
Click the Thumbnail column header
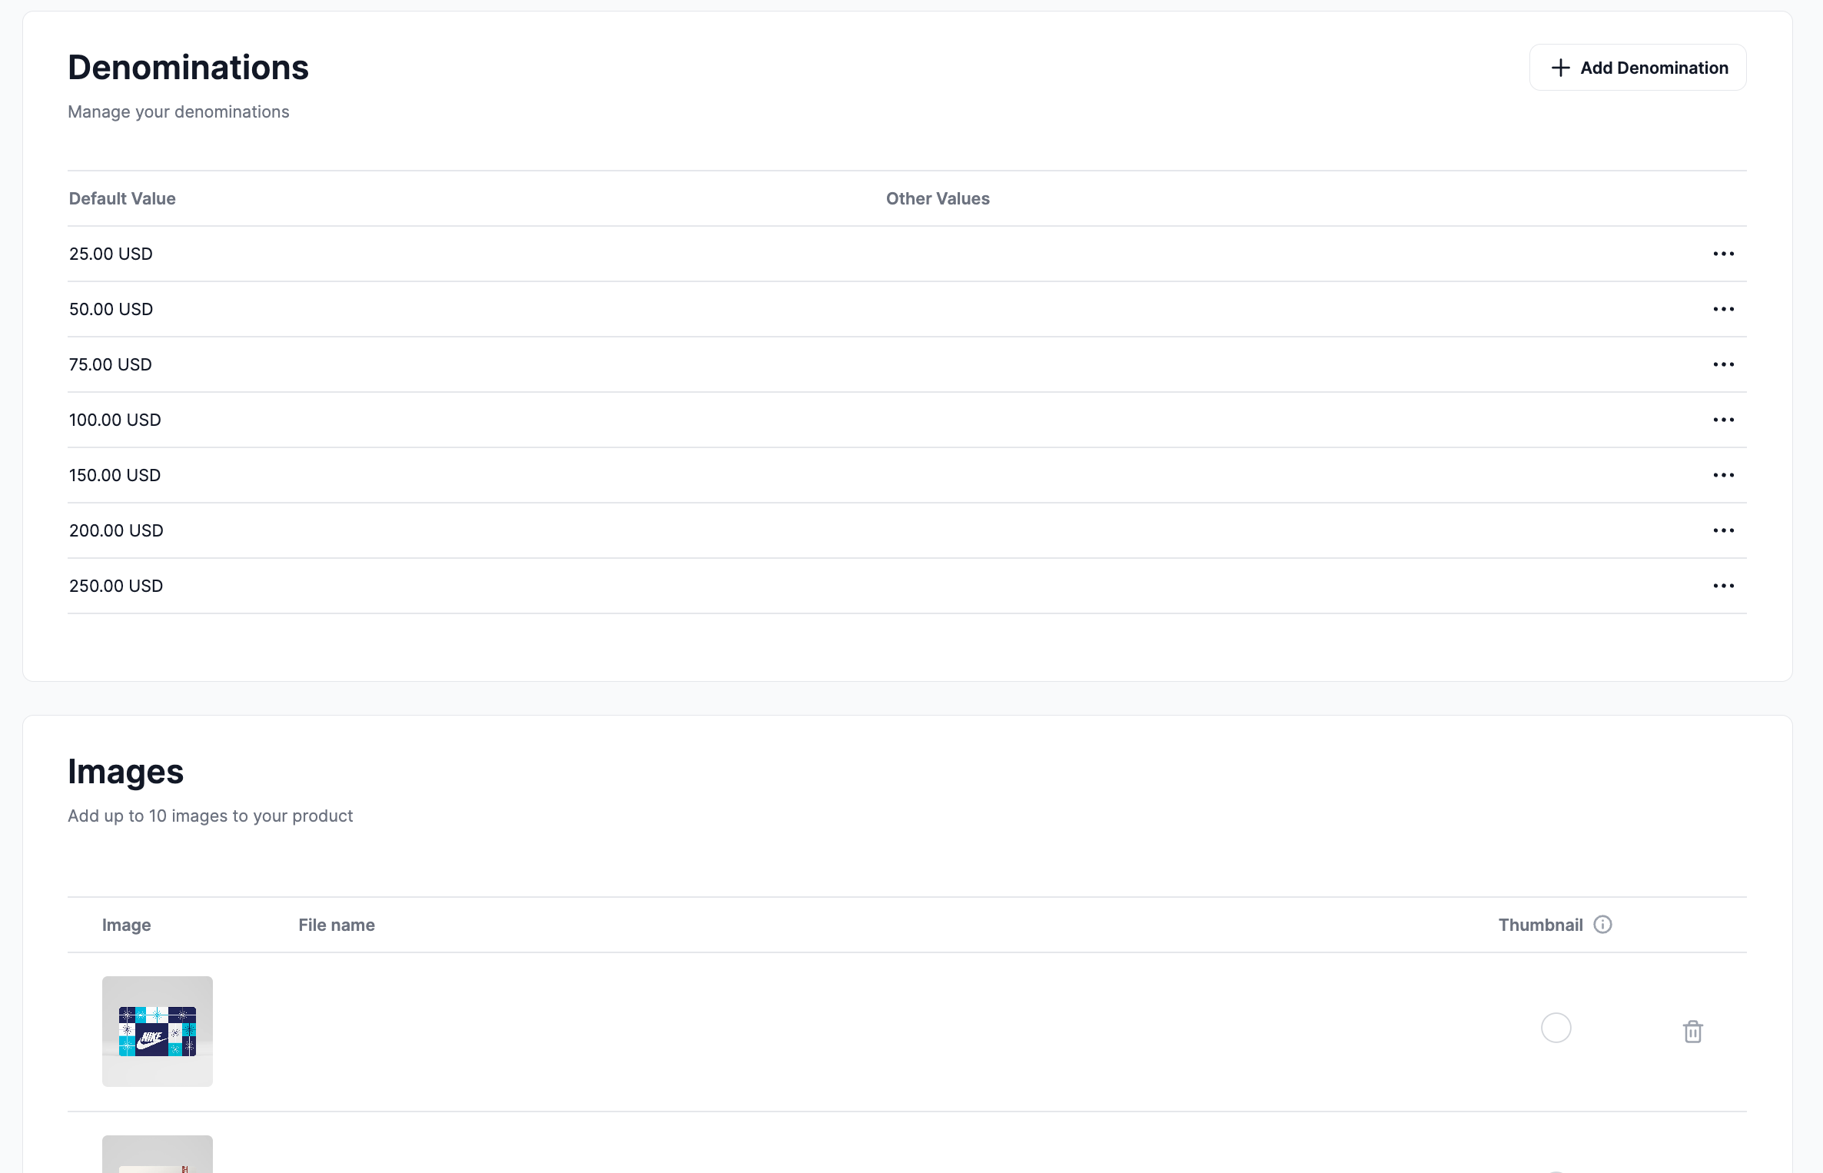pyautogui.click(x=1541, y=925)
